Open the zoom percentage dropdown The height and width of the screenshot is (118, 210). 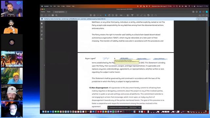[x=122, y=15]
